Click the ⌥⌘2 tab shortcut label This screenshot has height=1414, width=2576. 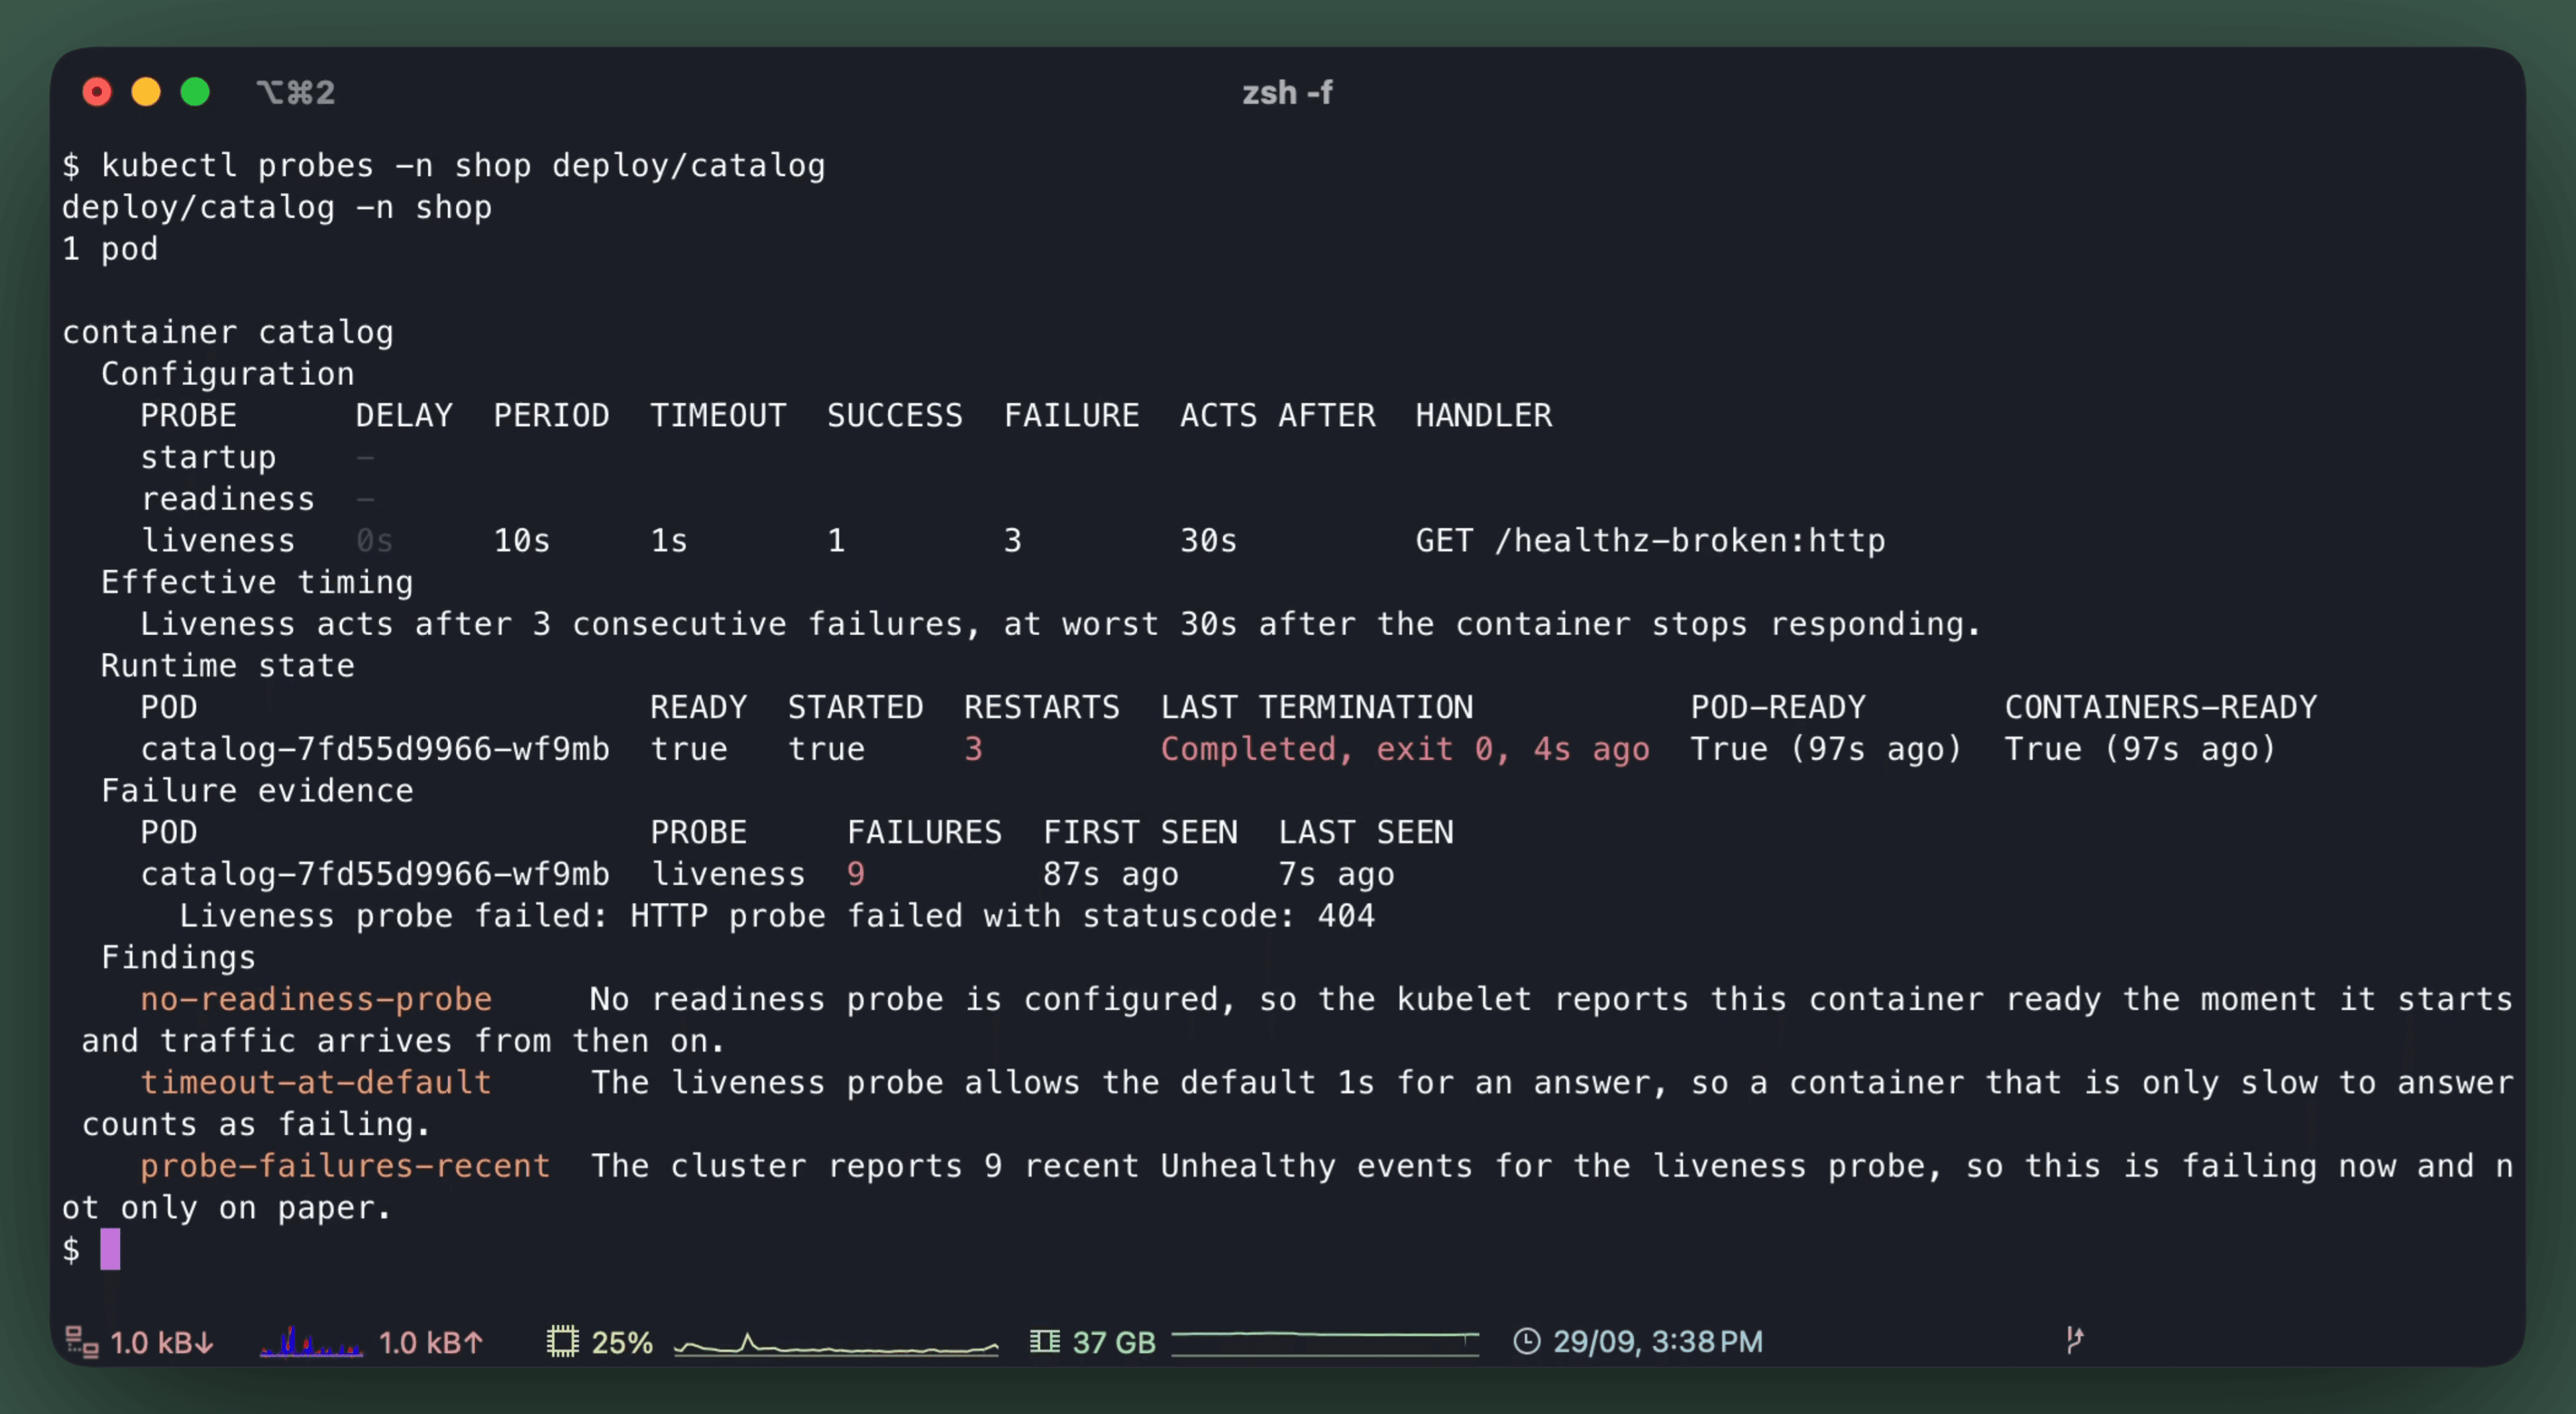pos(296,93)
